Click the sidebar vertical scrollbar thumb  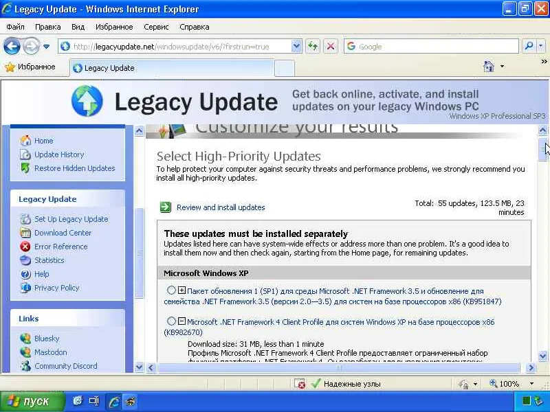point(140,253)
